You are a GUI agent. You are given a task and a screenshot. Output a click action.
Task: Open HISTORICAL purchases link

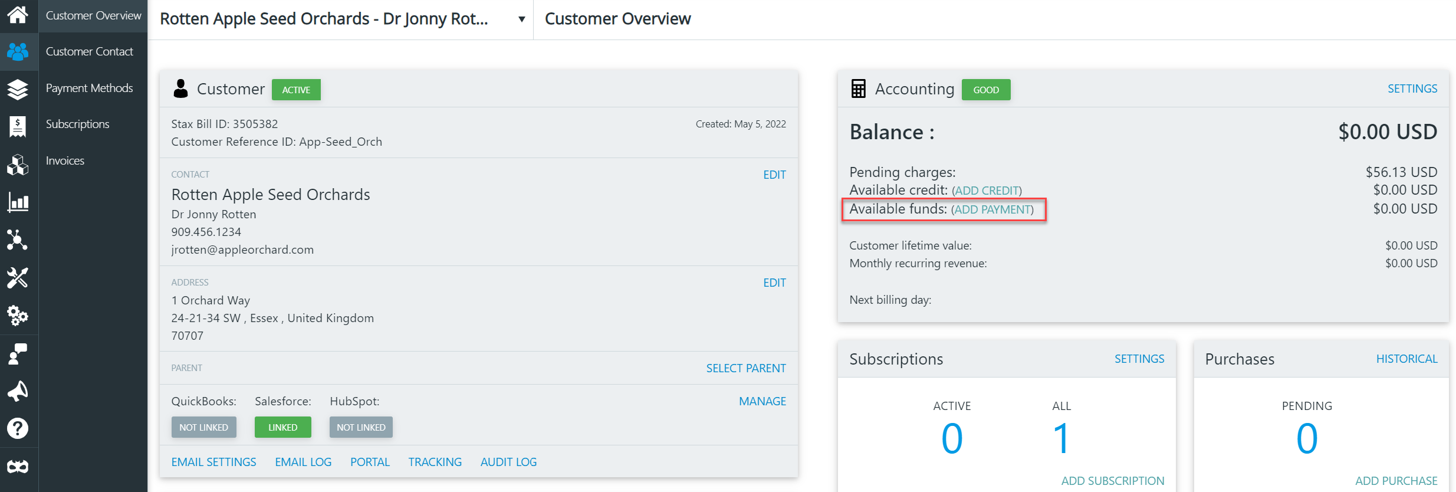click(1407, 359)
